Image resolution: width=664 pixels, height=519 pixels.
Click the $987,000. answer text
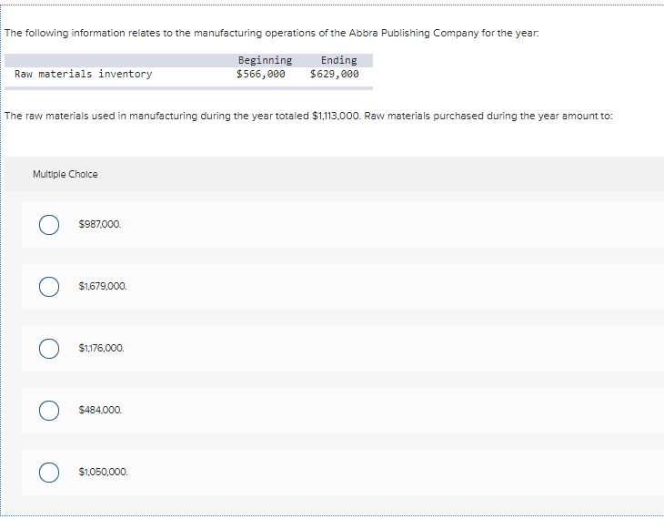pyautogui.click(x=100, y=224)
